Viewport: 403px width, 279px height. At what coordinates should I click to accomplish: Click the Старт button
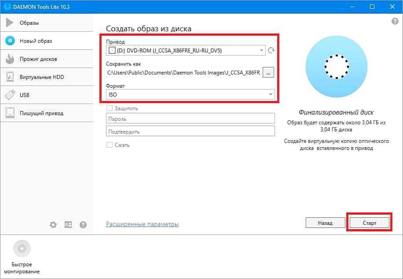click(x=369, y=223)
